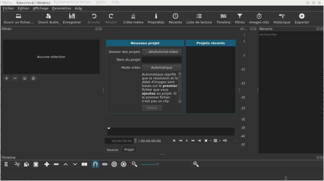The image size is (324, 181).
Task: Open a file with Ouvrir un fichier
Action: coord(19,19)
